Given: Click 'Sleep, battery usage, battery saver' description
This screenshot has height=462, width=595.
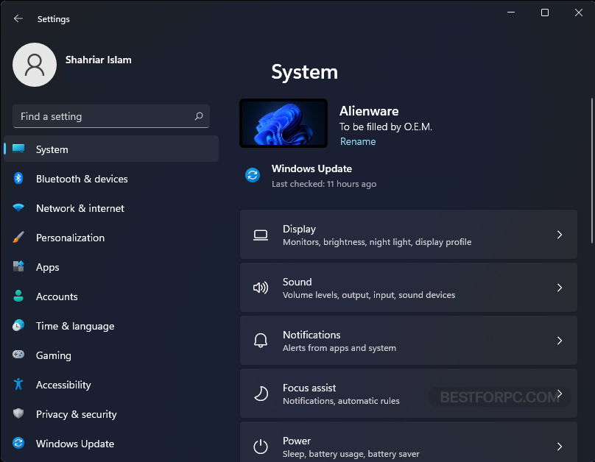Looking at the screenshot, I should point(351,454).
